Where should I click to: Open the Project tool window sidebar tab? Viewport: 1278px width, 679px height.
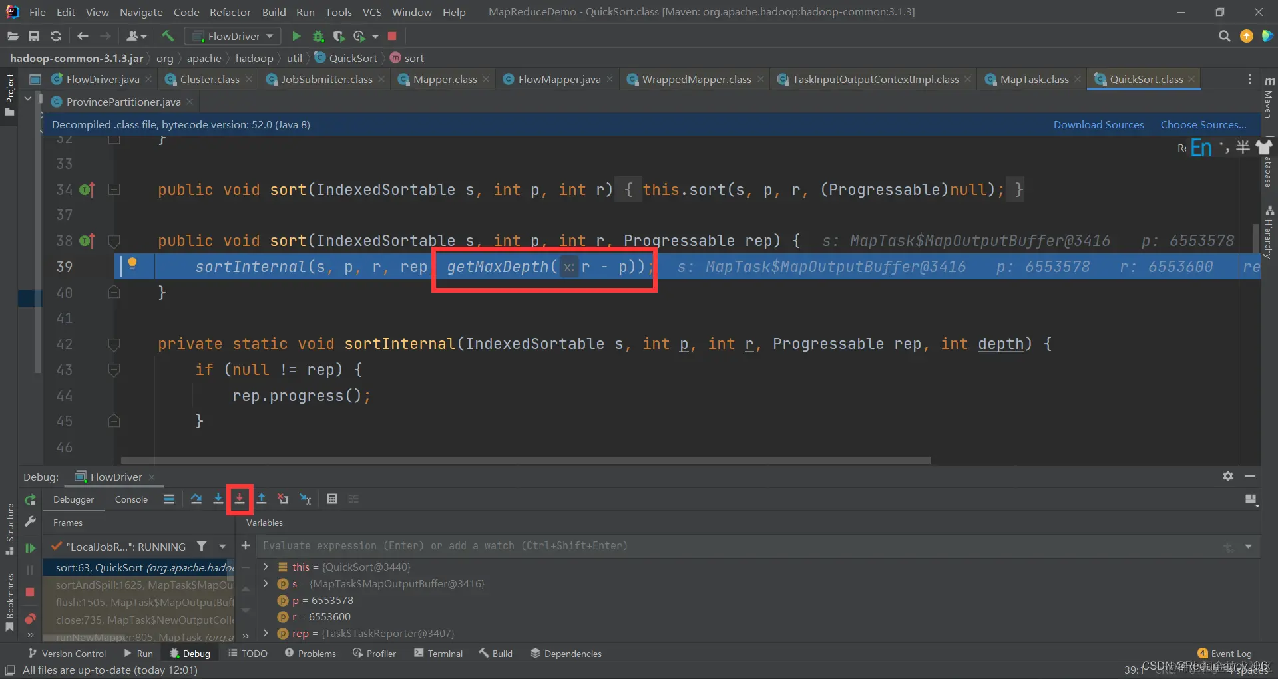pyautogui.click(x=9, y=94)
